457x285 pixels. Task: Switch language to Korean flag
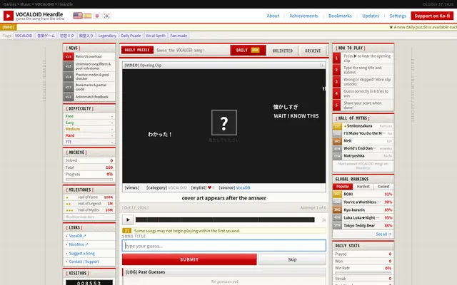click(107, 16)
